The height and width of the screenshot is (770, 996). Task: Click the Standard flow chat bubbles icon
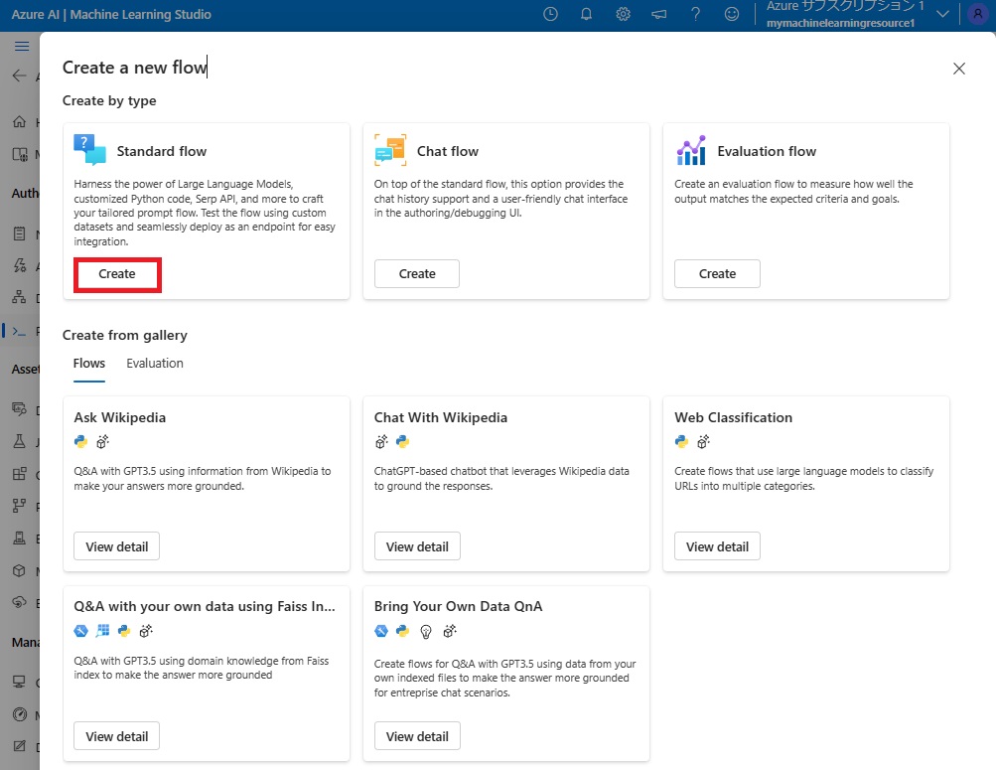pos(89,150)
